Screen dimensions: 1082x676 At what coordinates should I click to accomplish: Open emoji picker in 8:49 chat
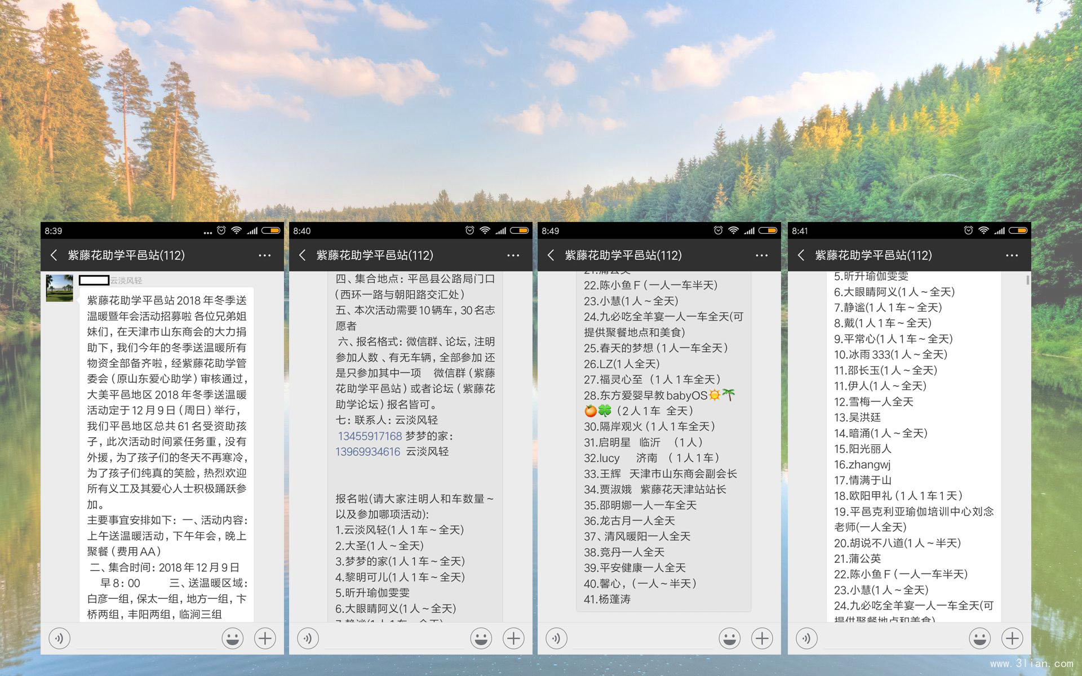click(x=730, y=638)
